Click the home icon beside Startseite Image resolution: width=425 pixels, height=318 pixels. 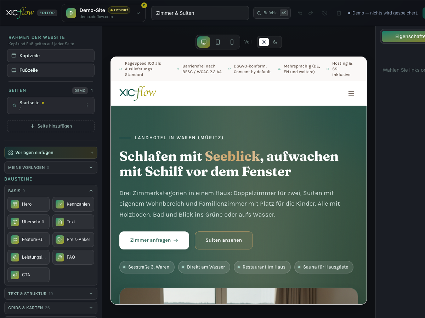click(14, 105)
